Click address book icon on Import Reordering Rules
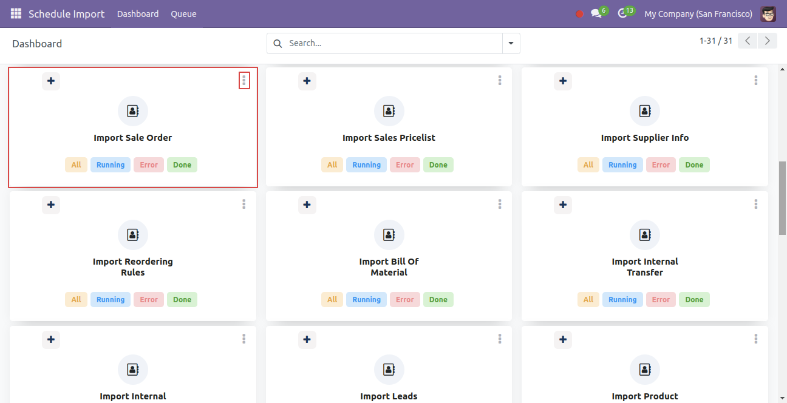Image resolution: width=787 pixels, height=403 pixels. tap(133, 235)
